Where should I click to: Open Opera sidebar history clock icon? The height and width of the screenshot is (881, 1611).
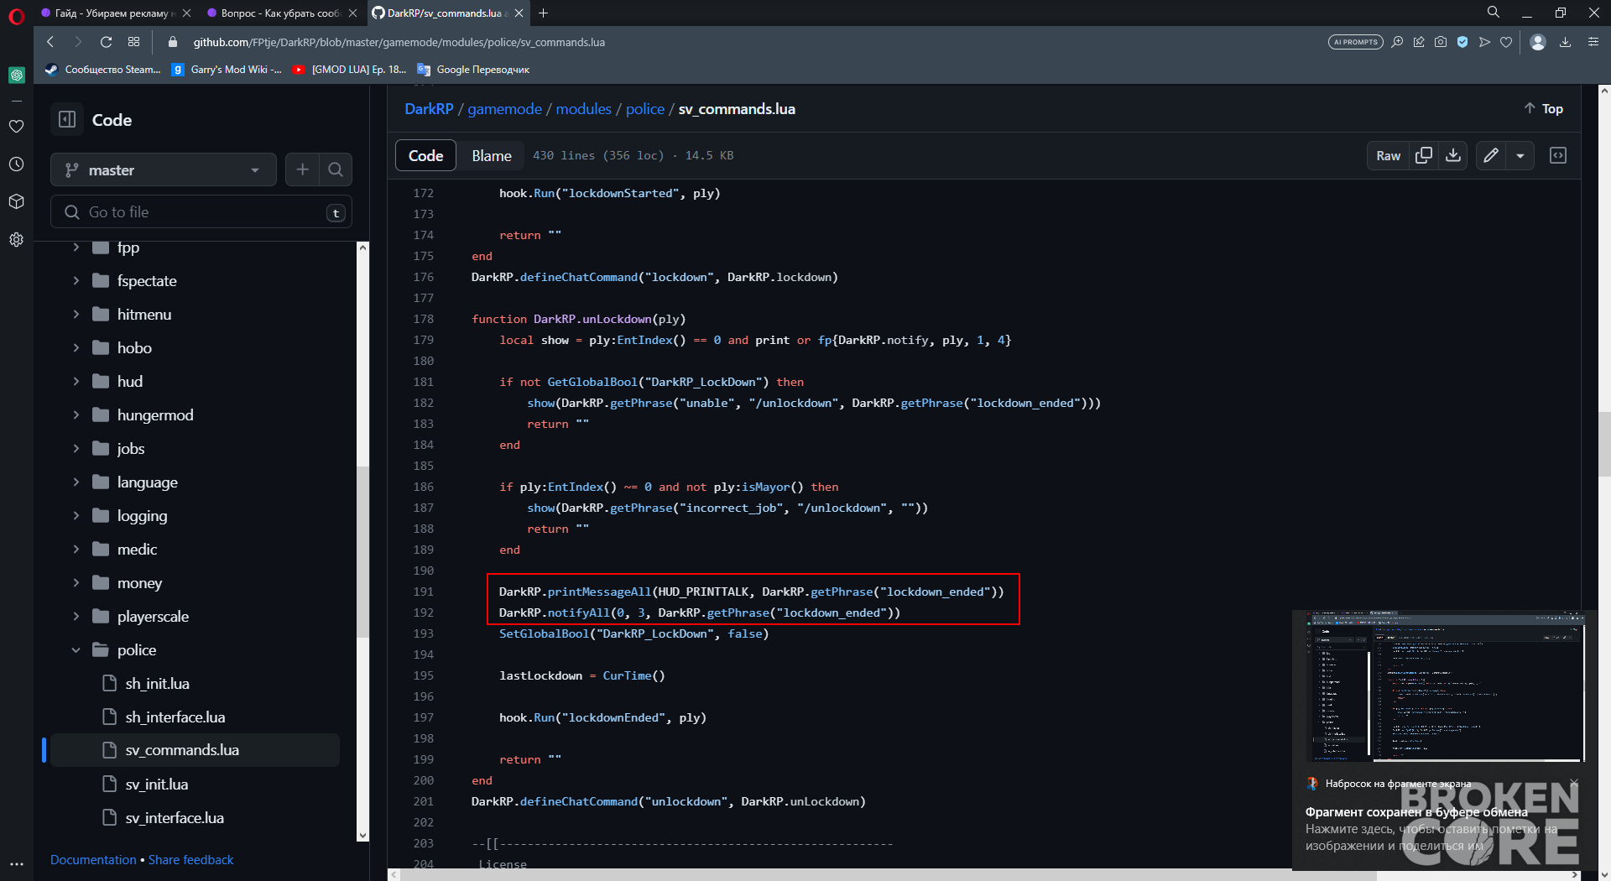point(16,164)
